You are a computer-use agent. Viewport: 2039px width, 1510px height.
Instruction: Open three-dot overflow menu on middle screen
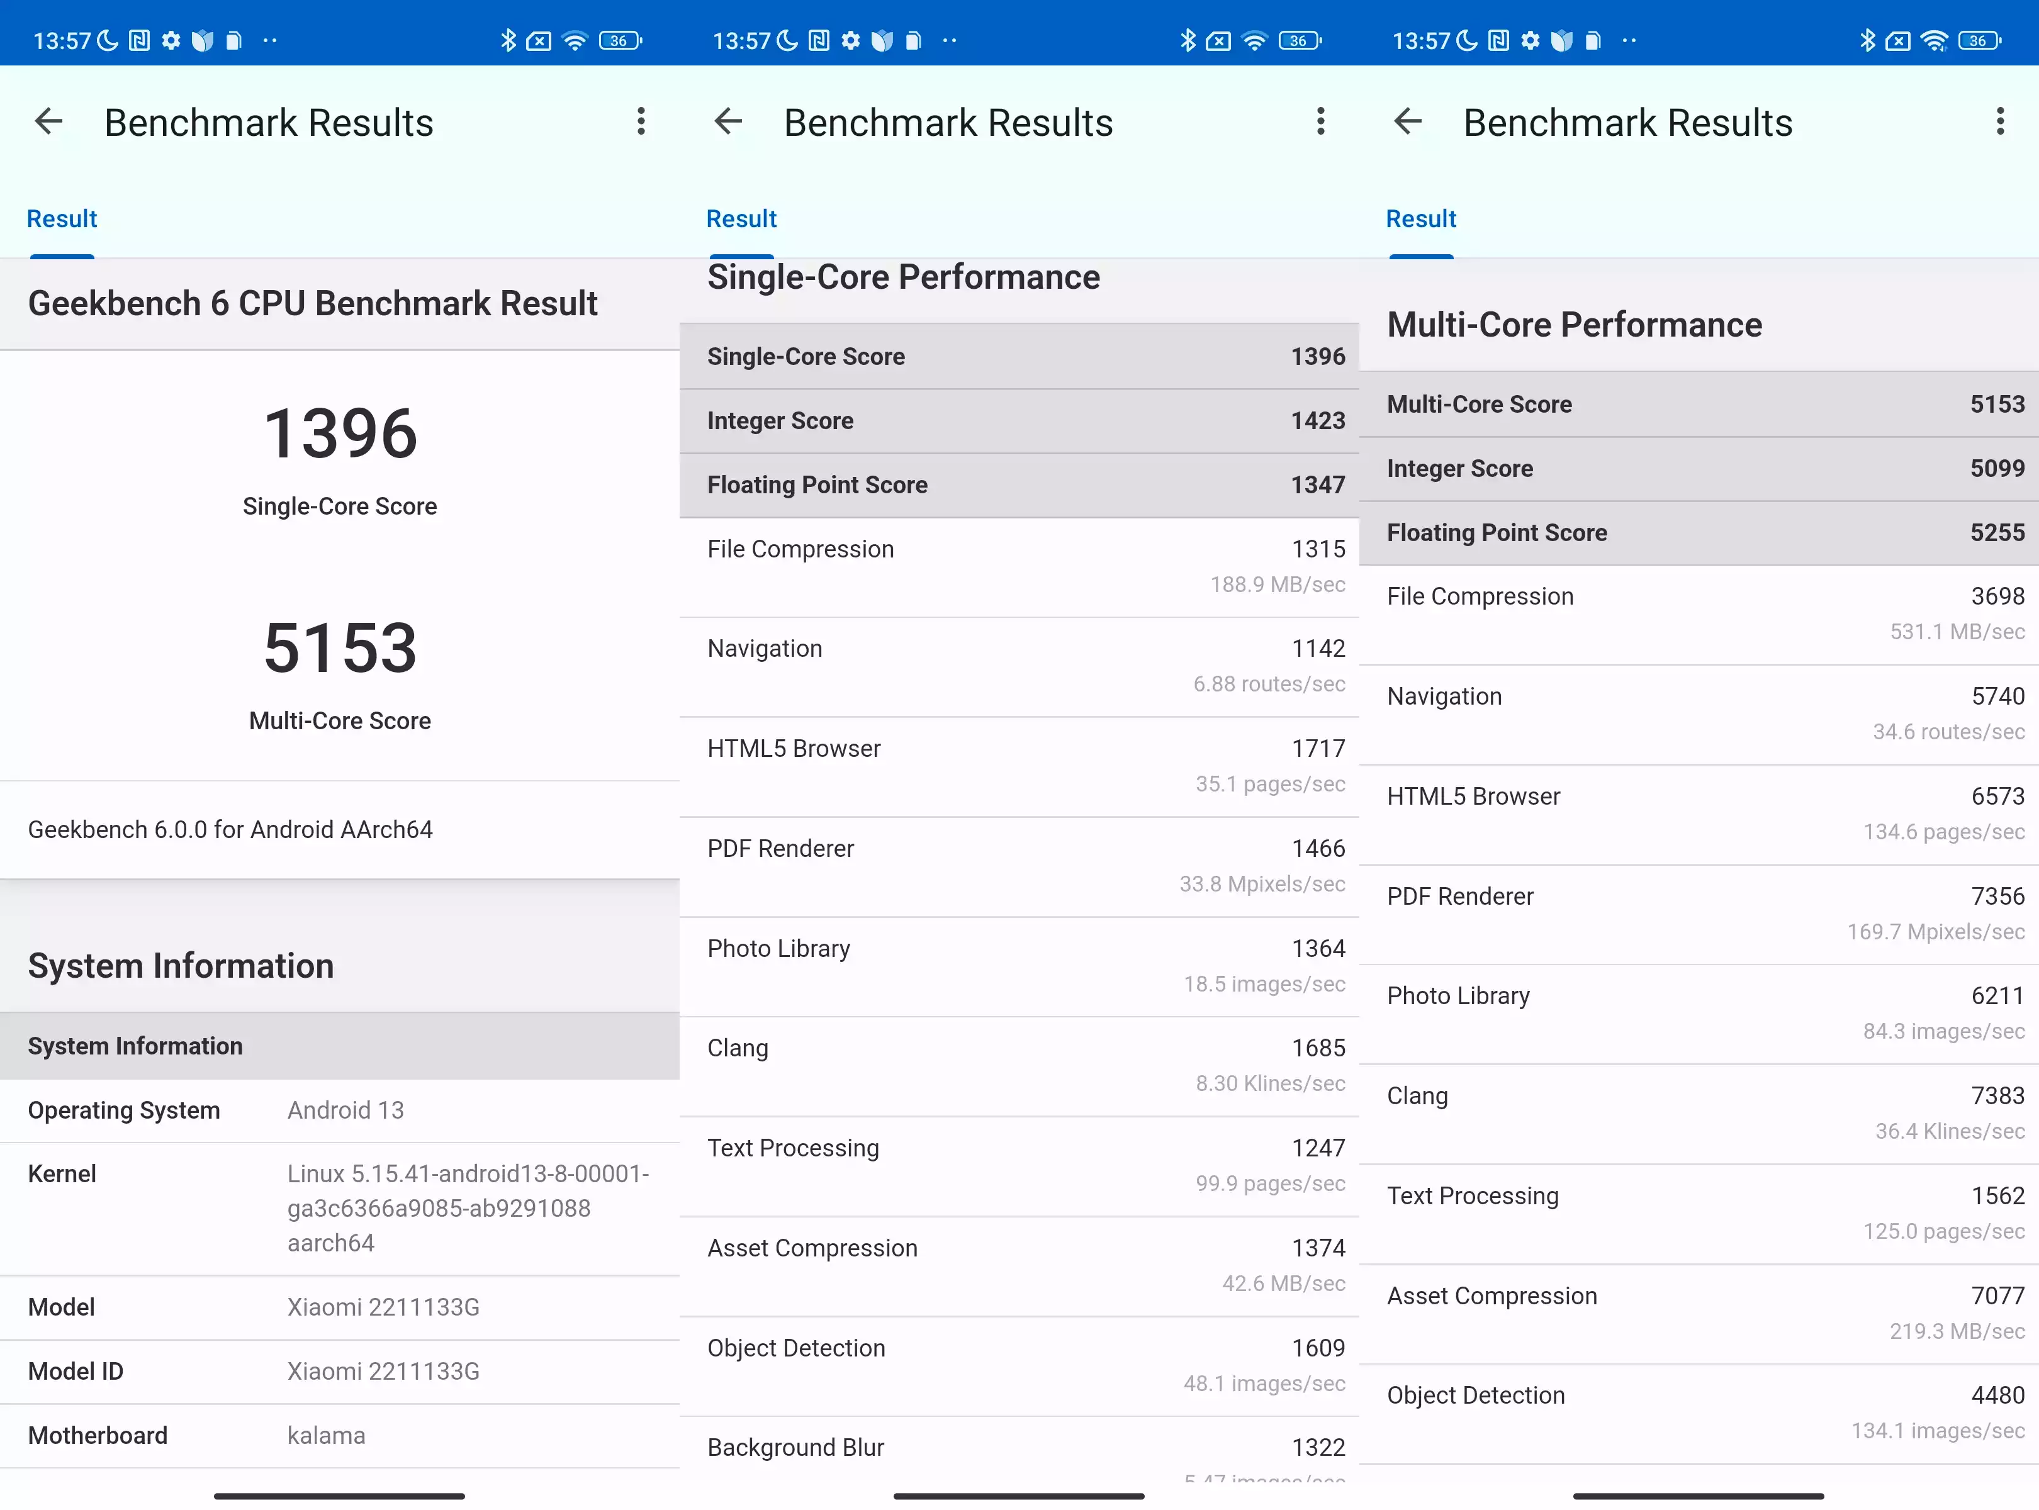[1320, 121]
